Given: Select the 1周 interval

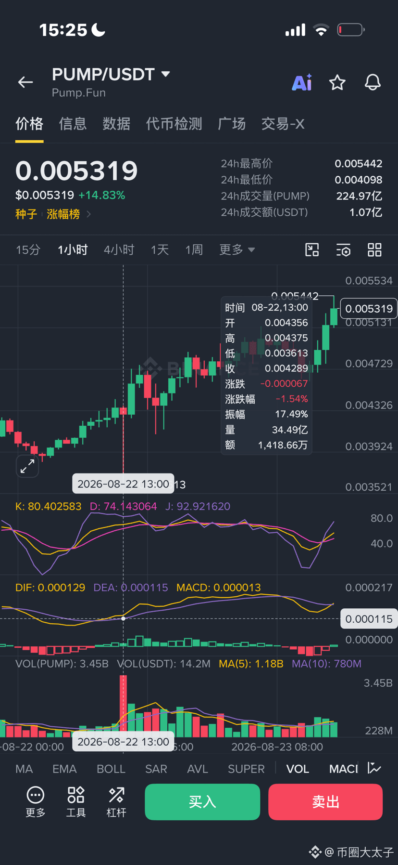Looking at the screenshot, I should [194, 250].
